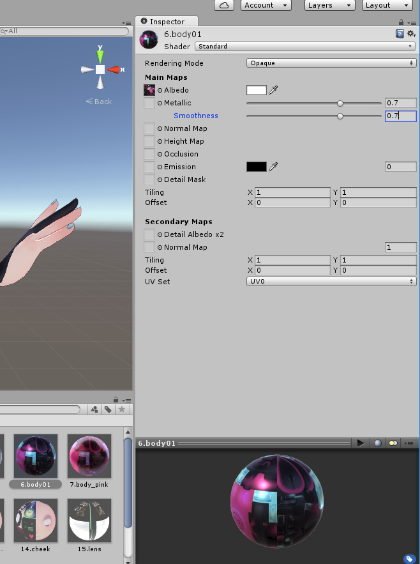Open the Layers dropdown

(x=330, y=5)
